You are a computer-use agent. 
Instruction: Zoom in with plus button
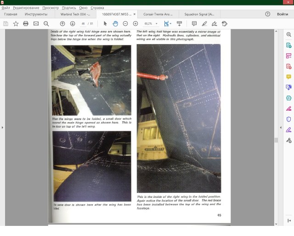coord(135,23)
